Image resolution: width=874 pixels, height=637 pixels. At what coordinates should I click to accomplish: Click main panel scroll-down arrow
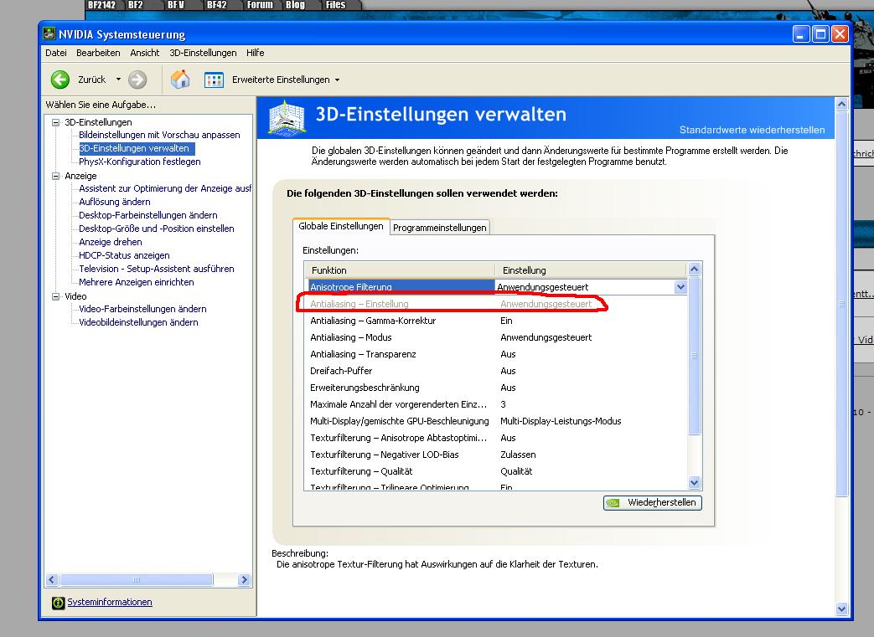[841, 609]
